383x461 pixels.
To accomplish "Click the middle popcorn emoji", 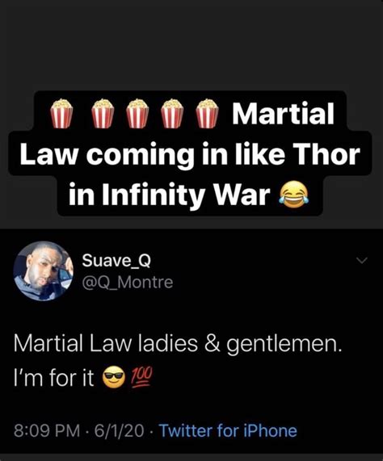I will pyautogui.click(x=137, y=114).
